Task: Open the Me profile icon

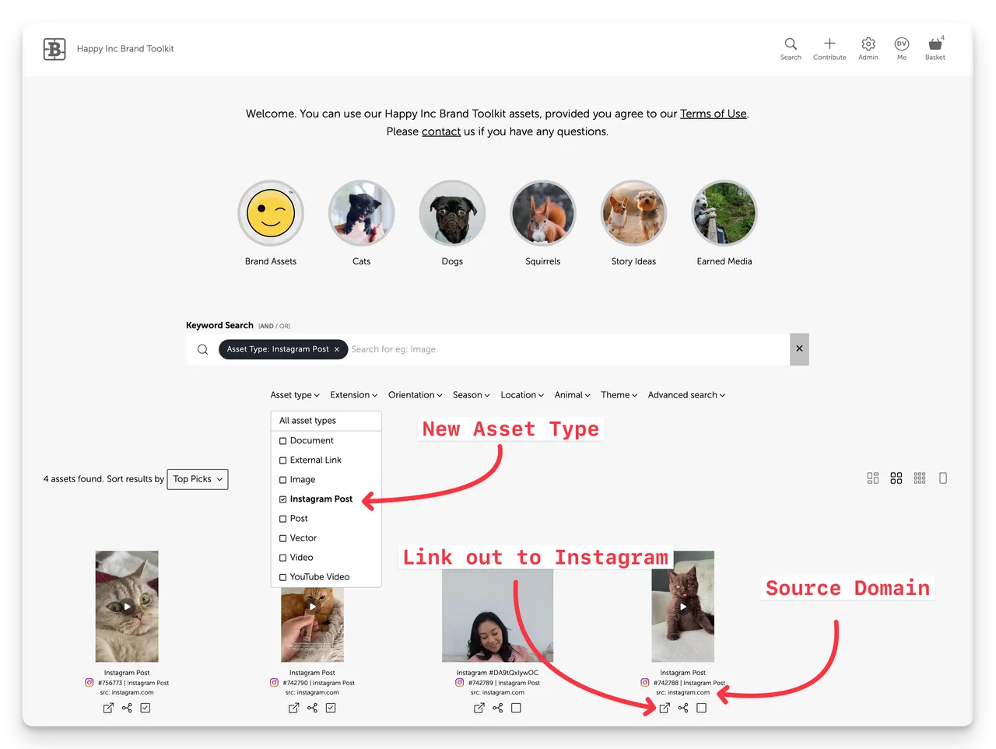Action: [902, 44]
